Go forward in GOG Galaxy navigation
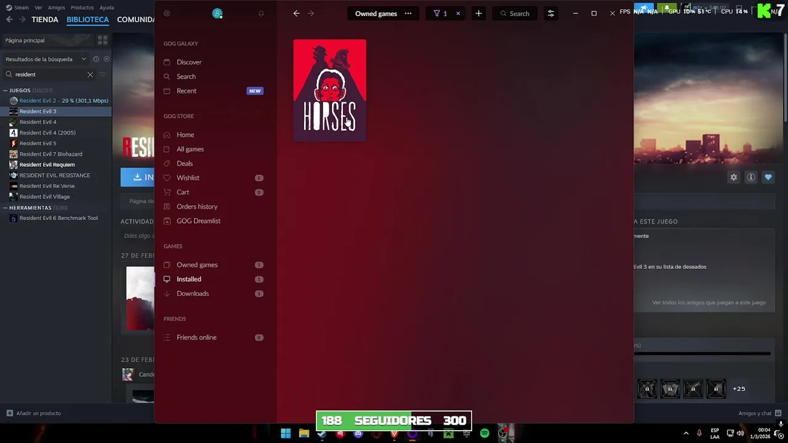 click(x=311, y=14)
